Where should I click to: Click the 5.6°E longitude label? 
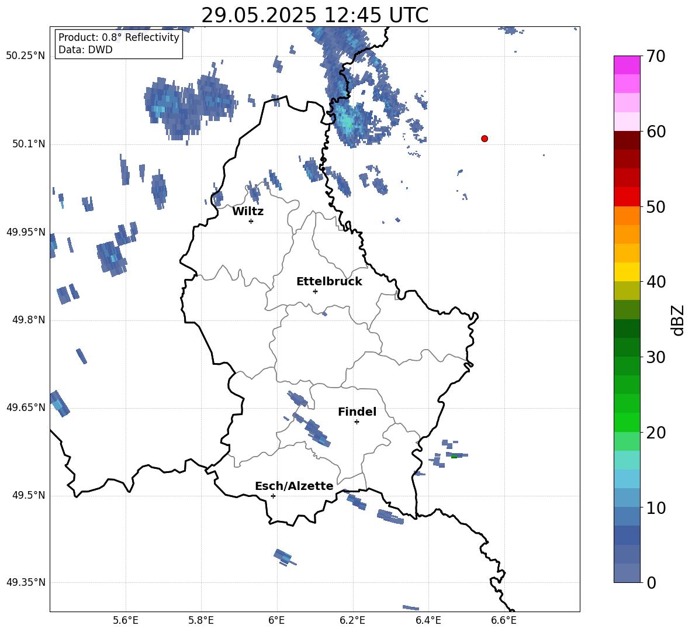[x=126, y=620]
